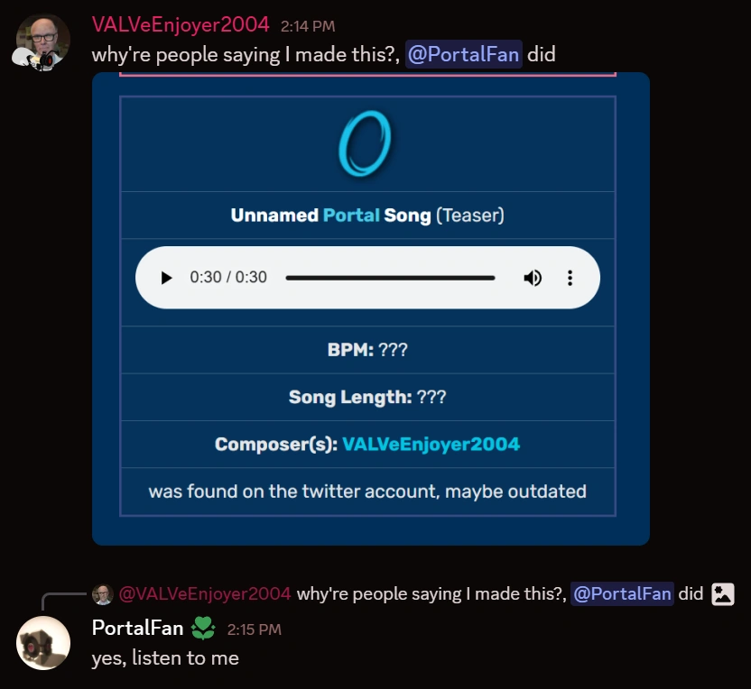Open PortalFan's profile avatar
751x689 pixels.
point(43,643)
